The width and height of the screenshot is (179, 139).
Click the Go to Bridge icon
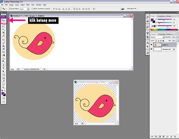click(x=123, y=9)
